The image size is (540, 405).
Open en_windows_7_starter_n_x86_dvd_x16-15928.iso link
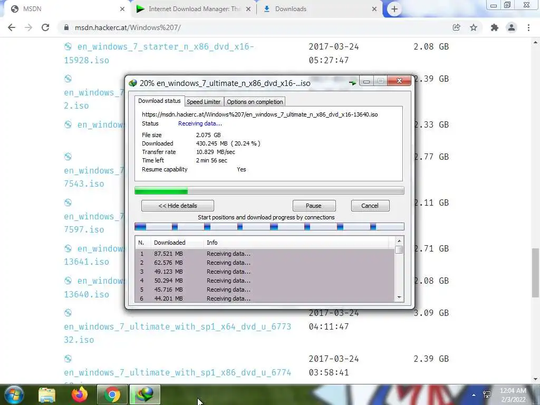point(159,53)
